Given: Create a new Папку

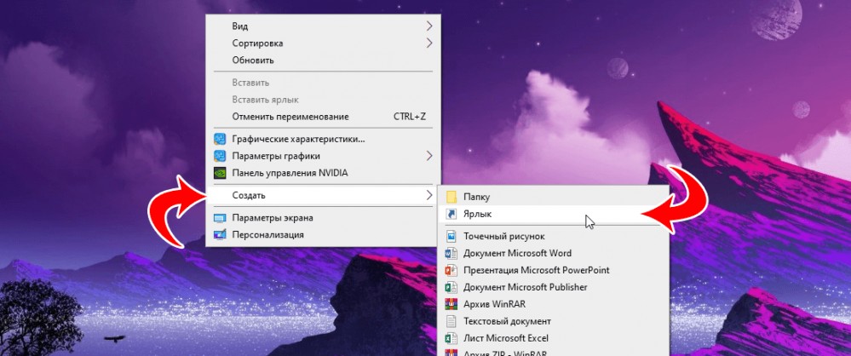Looking at the screenshot, I should (x=554, y=197).
